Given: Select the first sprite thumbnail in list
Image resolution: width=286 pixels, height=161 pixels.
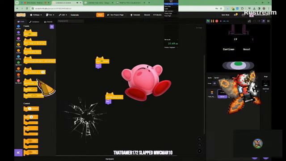Looking at the screenshot, I should click(x=212, y=94).
